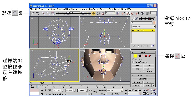The height and width of the screenshot is (101, 193).
Task: Activate the Select and Scale tool
Action: click(103, 13)
